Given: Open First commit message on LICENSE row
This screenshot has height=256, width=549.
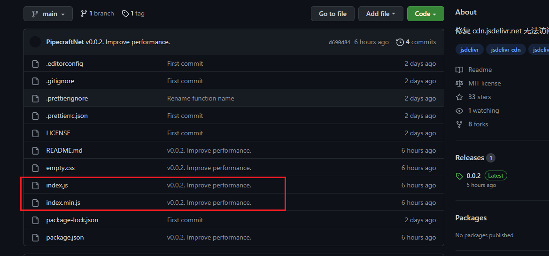Looking at the screenshot, I should (x=185, y=133).
